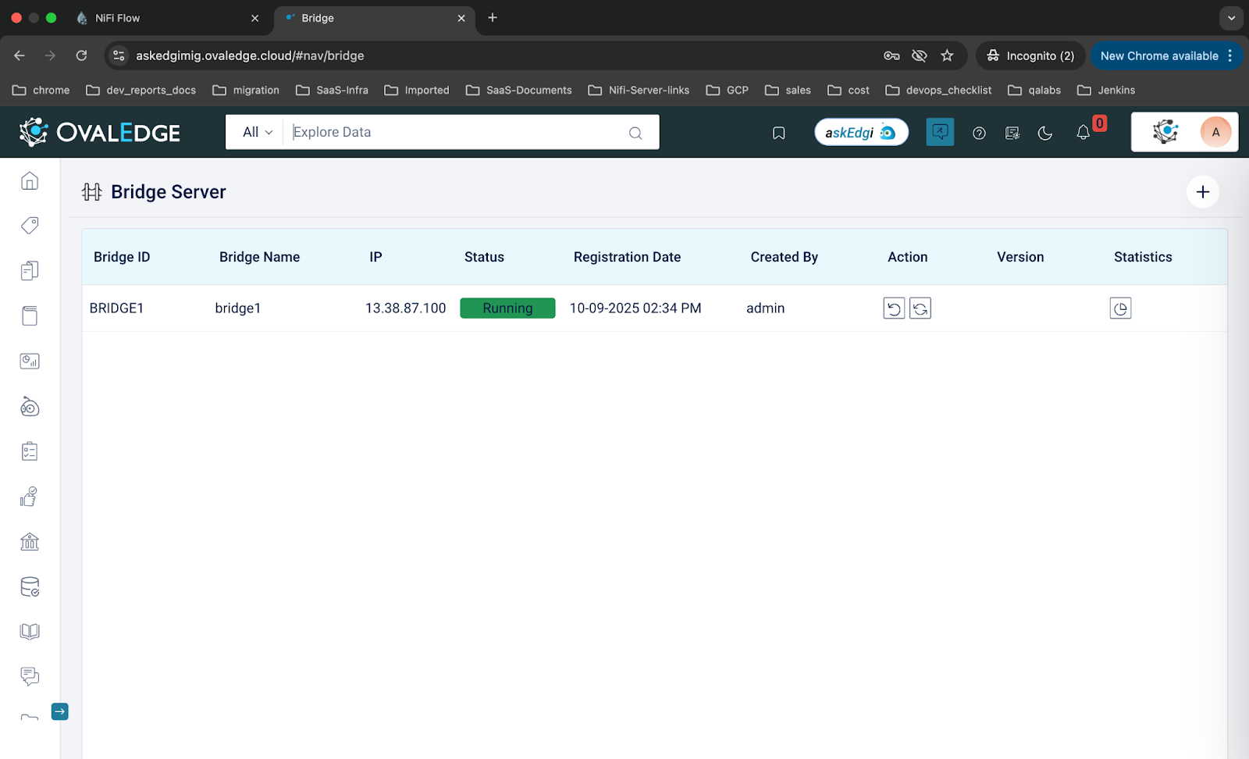Viewport: 1249px width, 759px height.
Task: Click the green Running status badge
Action: click(507, 308)
